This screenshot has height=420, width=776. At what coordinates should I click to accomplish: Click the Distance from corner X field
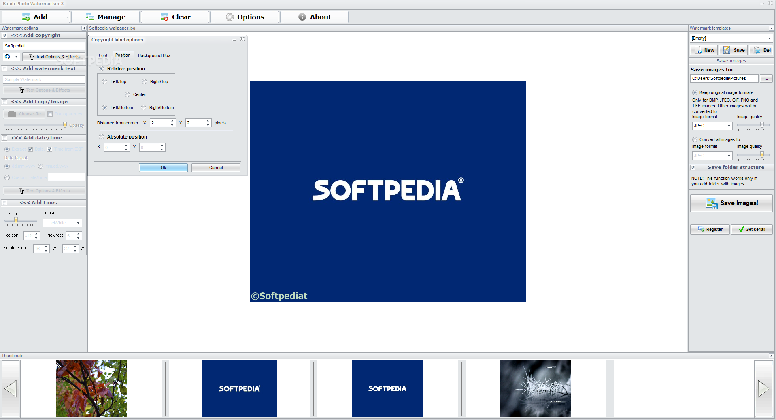(x=159, y=123)
